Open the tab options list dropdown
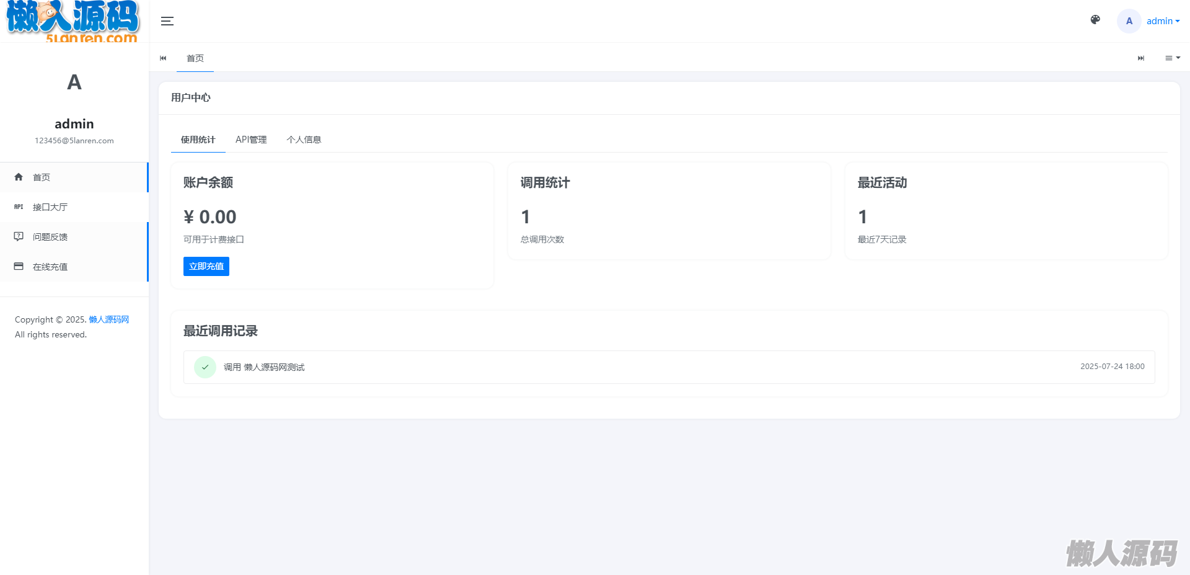The width and height of the screenshot is (1190, 575). tap(1172, 58)
